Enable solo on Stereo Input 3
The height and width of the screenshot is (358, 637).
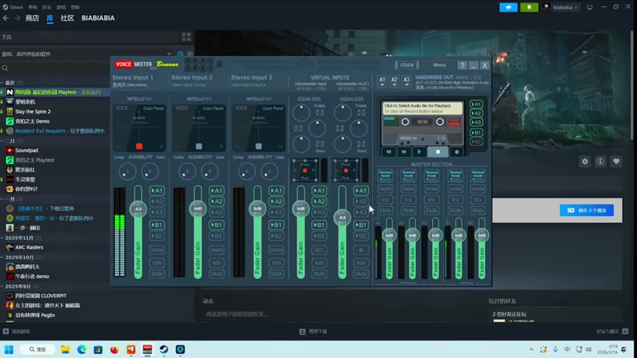276,263
